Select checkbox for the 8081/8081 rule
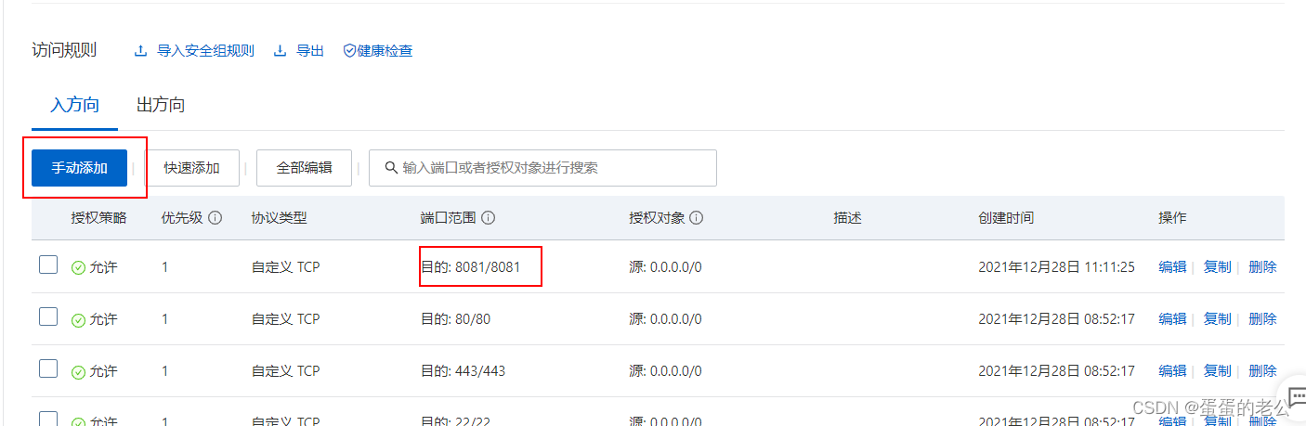 pos(48,265)
